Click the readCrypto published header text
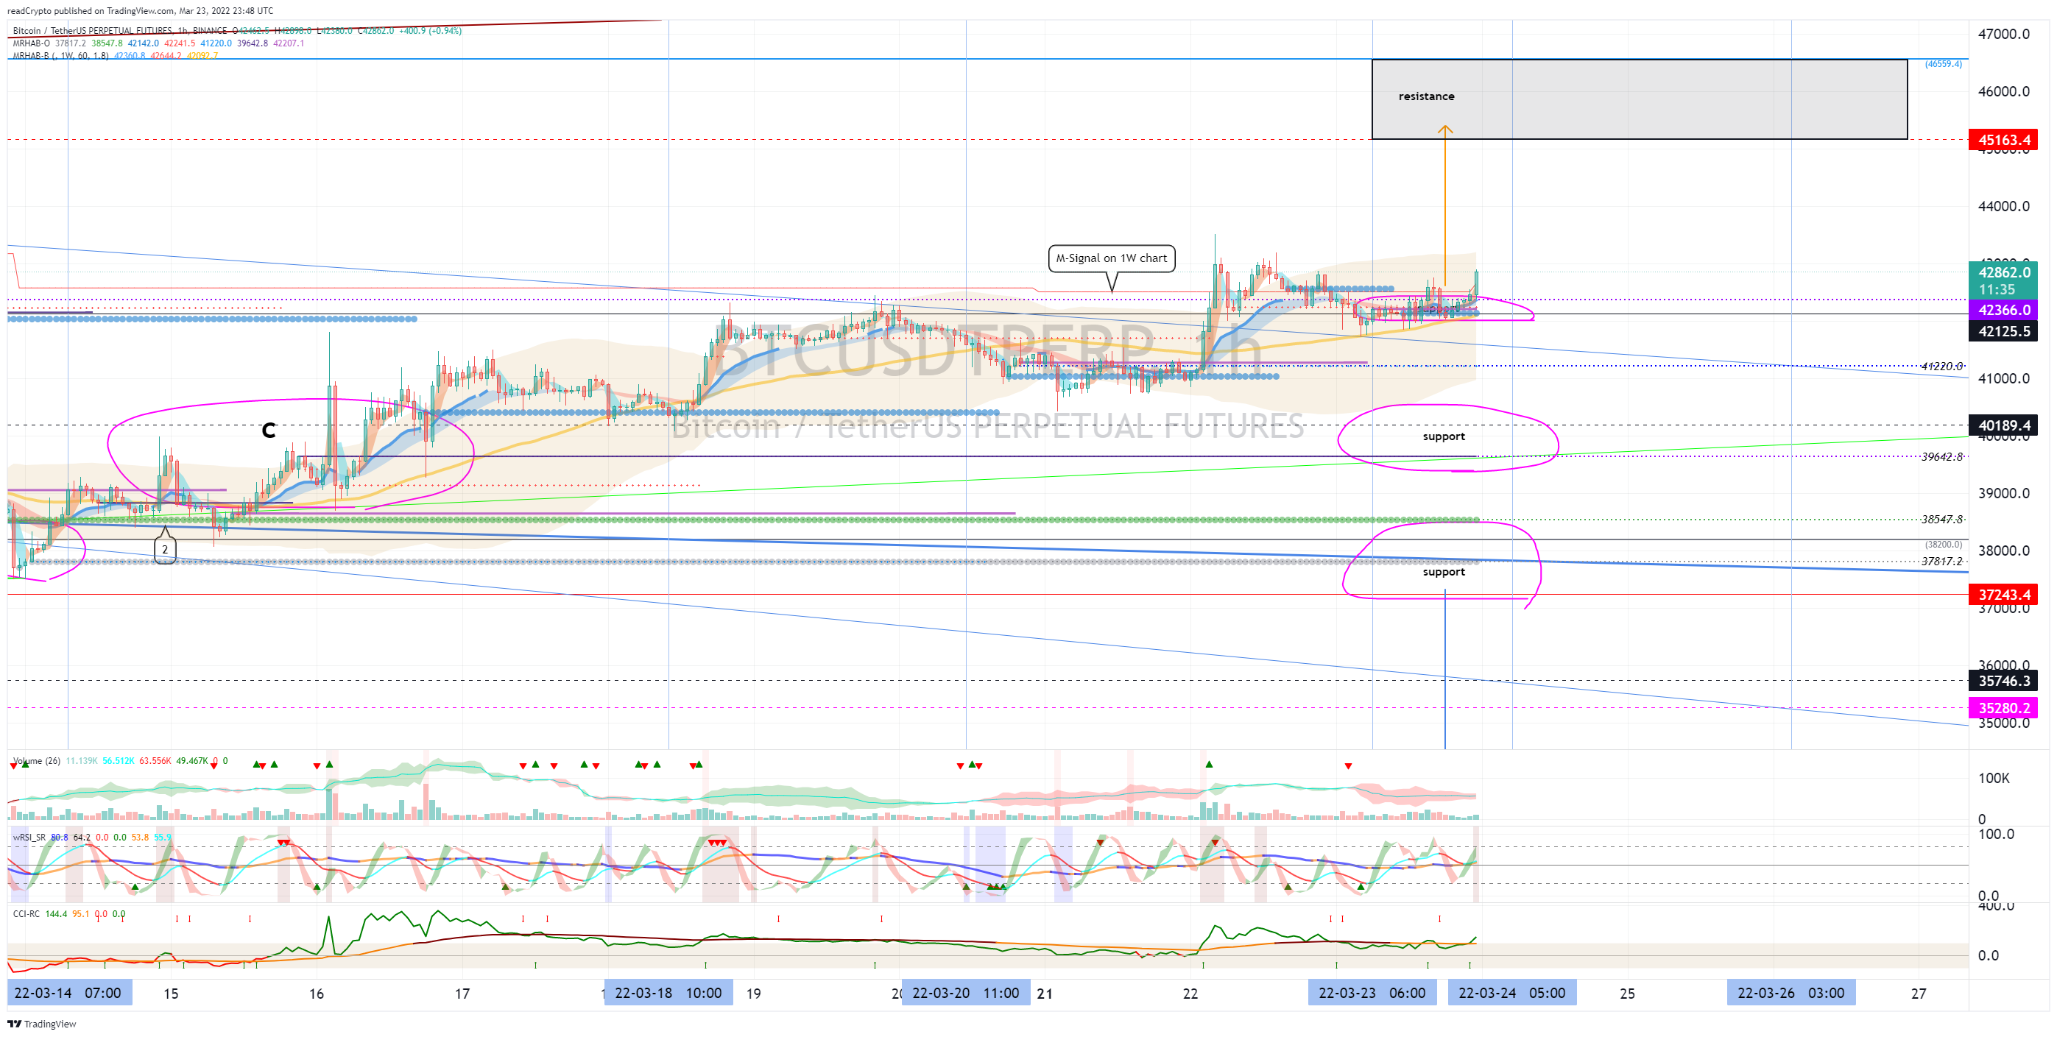This screenshot has height=1037, width=2057. 140,10
